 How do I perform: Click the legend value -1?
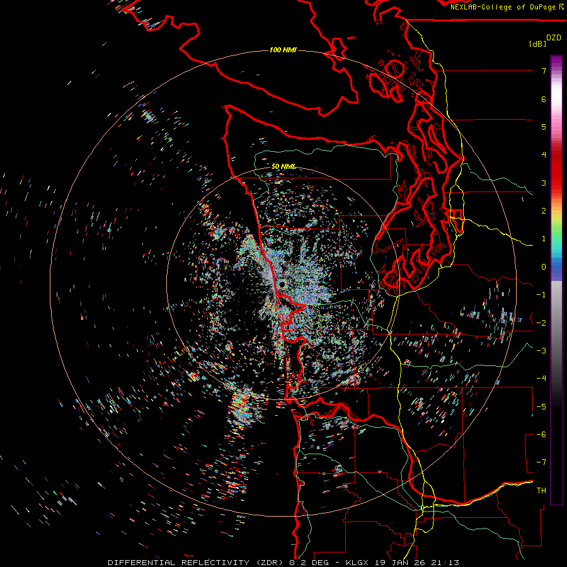(541, 295)
